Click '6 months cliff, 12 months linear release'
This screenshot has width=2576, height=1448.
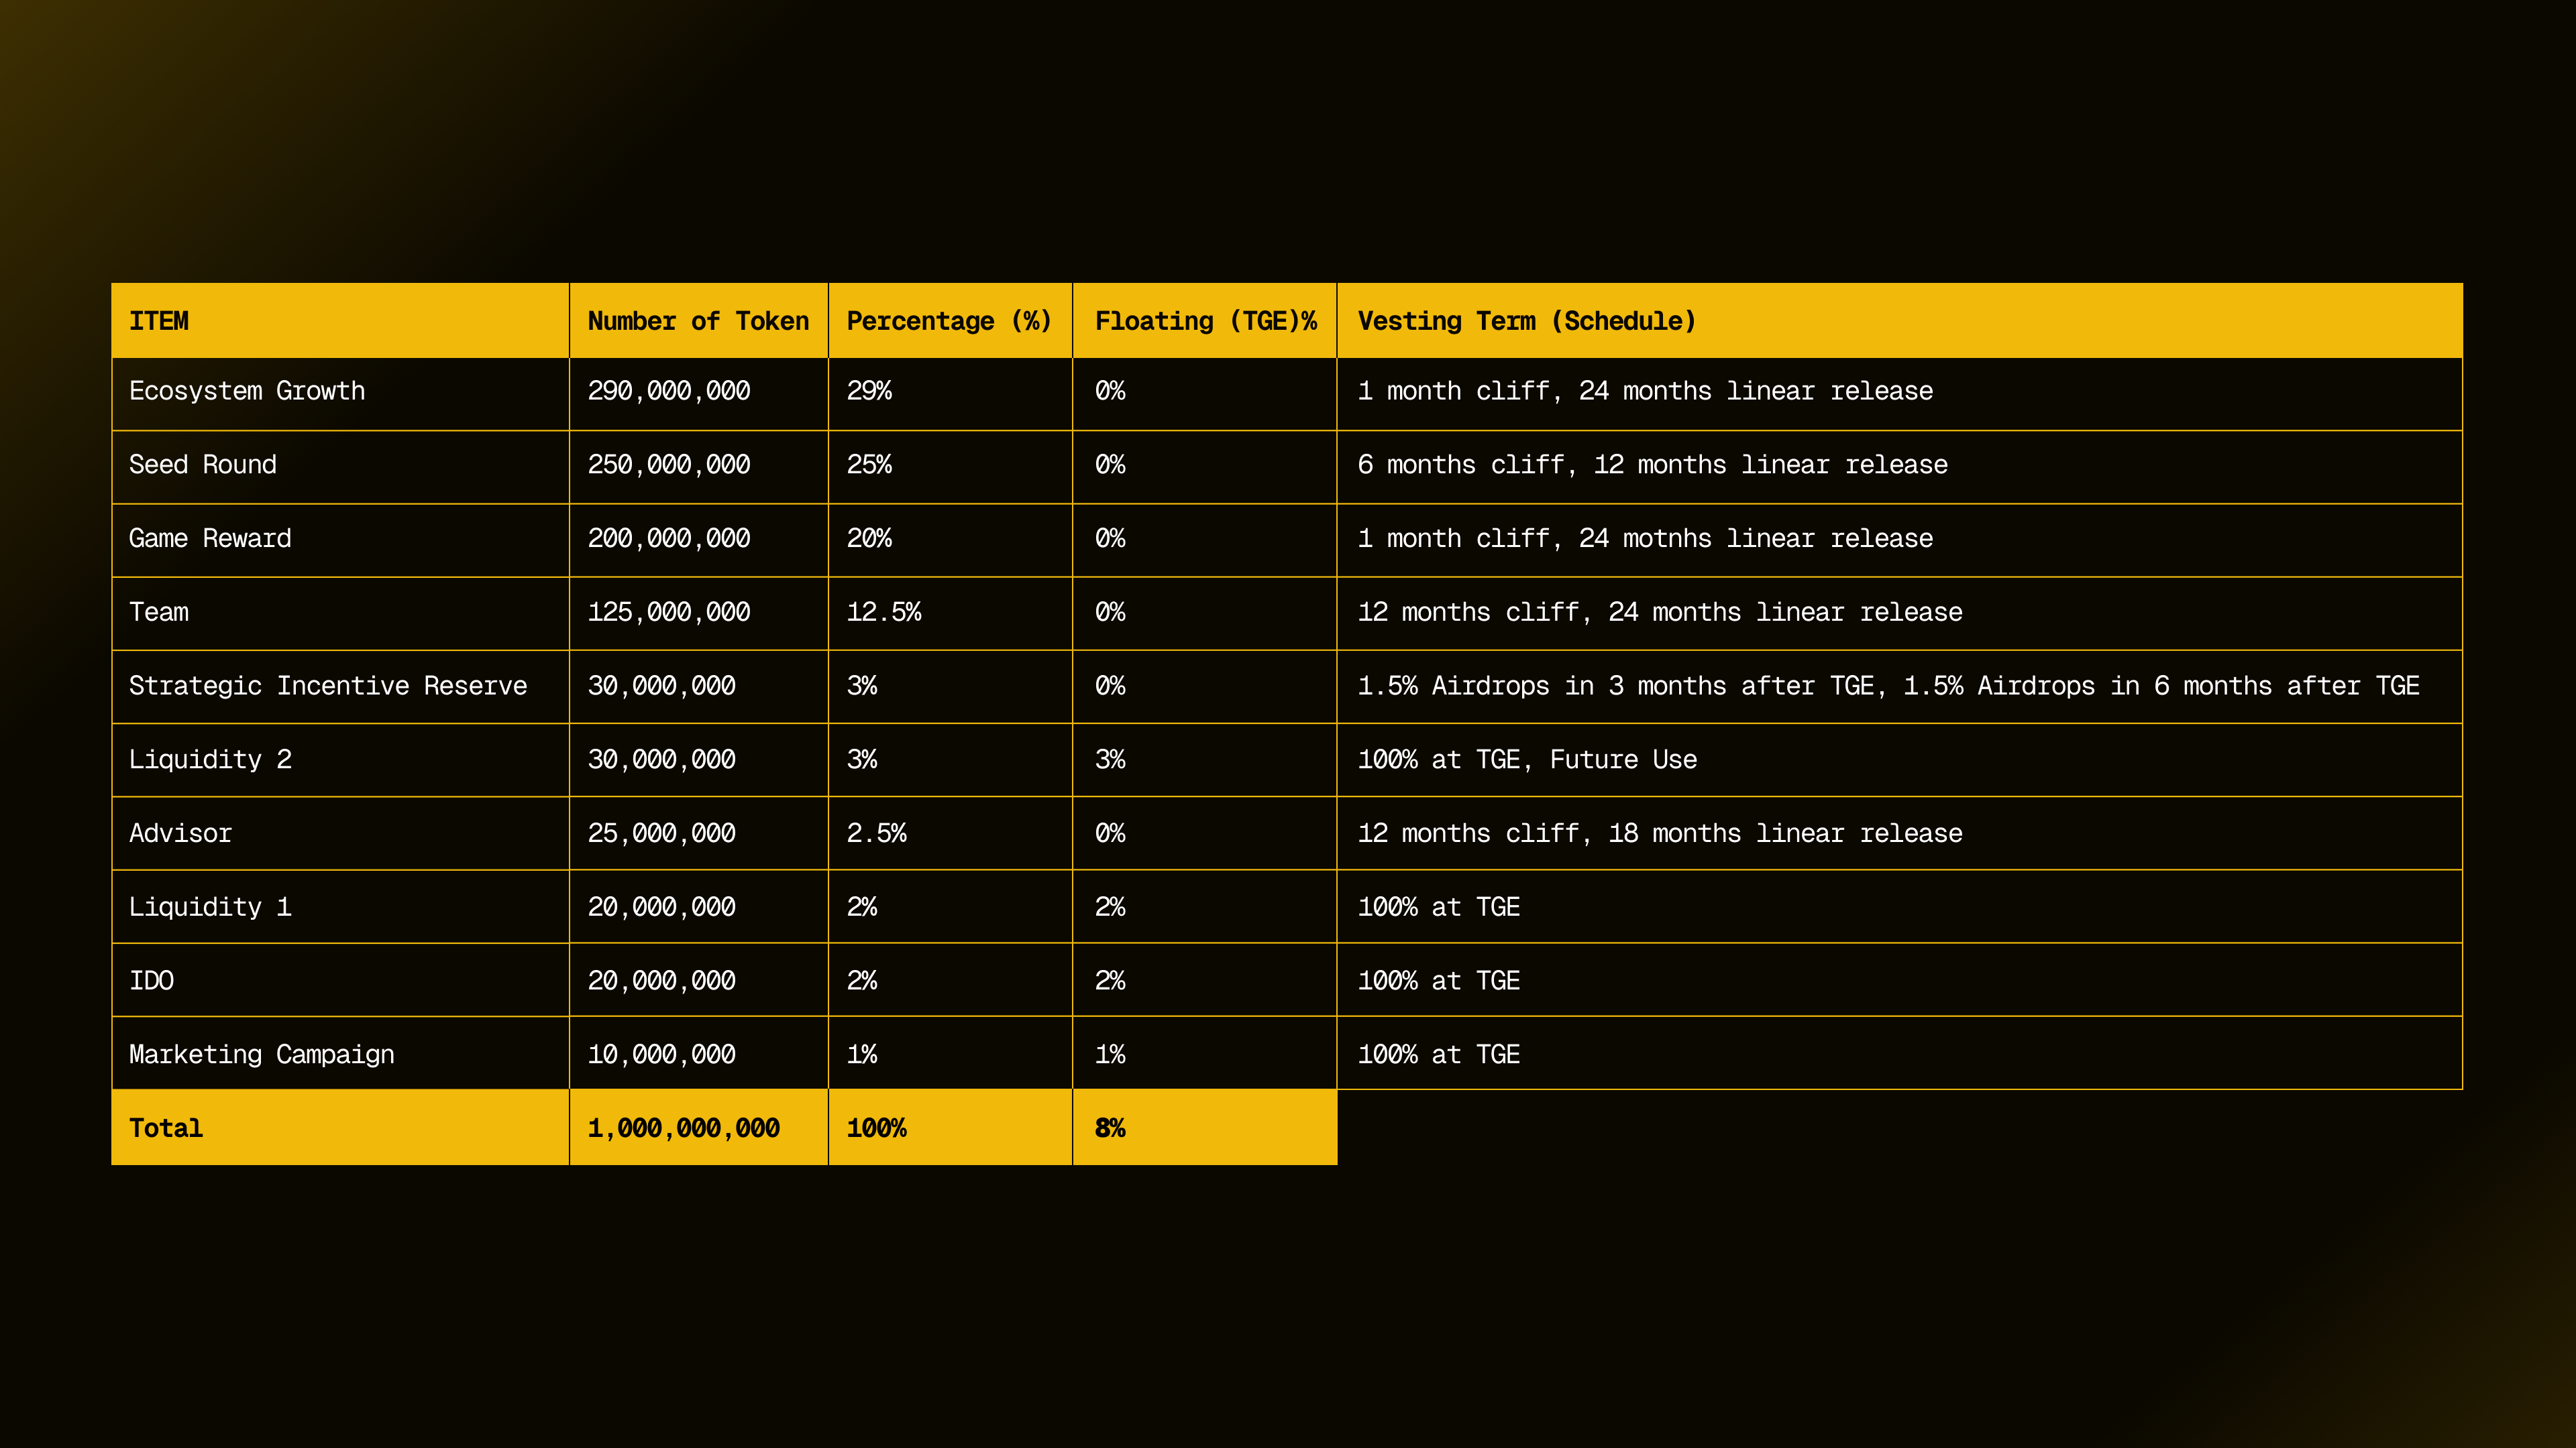click(x=1652, y=465)
